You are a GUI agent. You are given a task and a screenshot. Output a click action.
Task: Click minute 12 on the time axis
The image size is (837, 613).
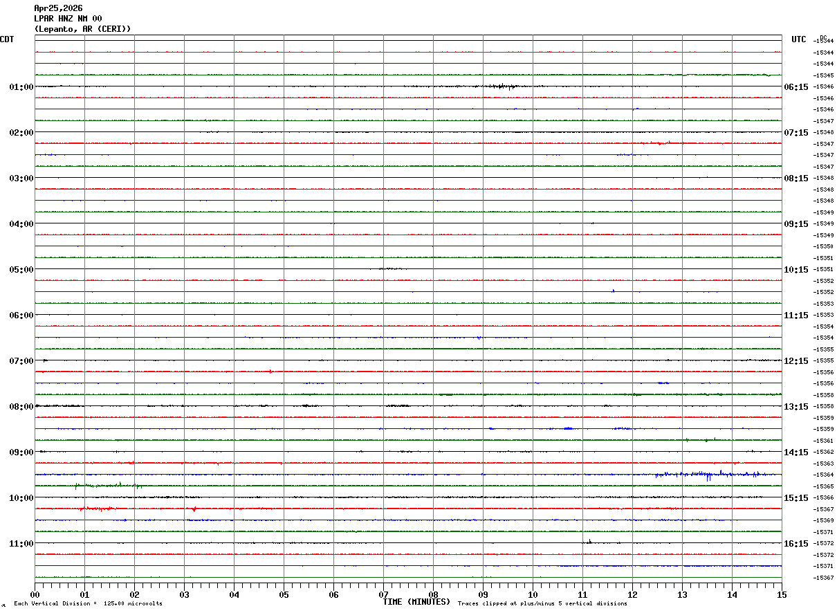point(632,594)
